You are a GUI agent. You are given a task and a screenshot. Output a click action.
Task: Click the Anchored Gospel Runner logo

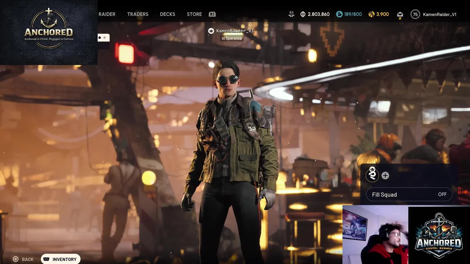(x=439, y=235)
